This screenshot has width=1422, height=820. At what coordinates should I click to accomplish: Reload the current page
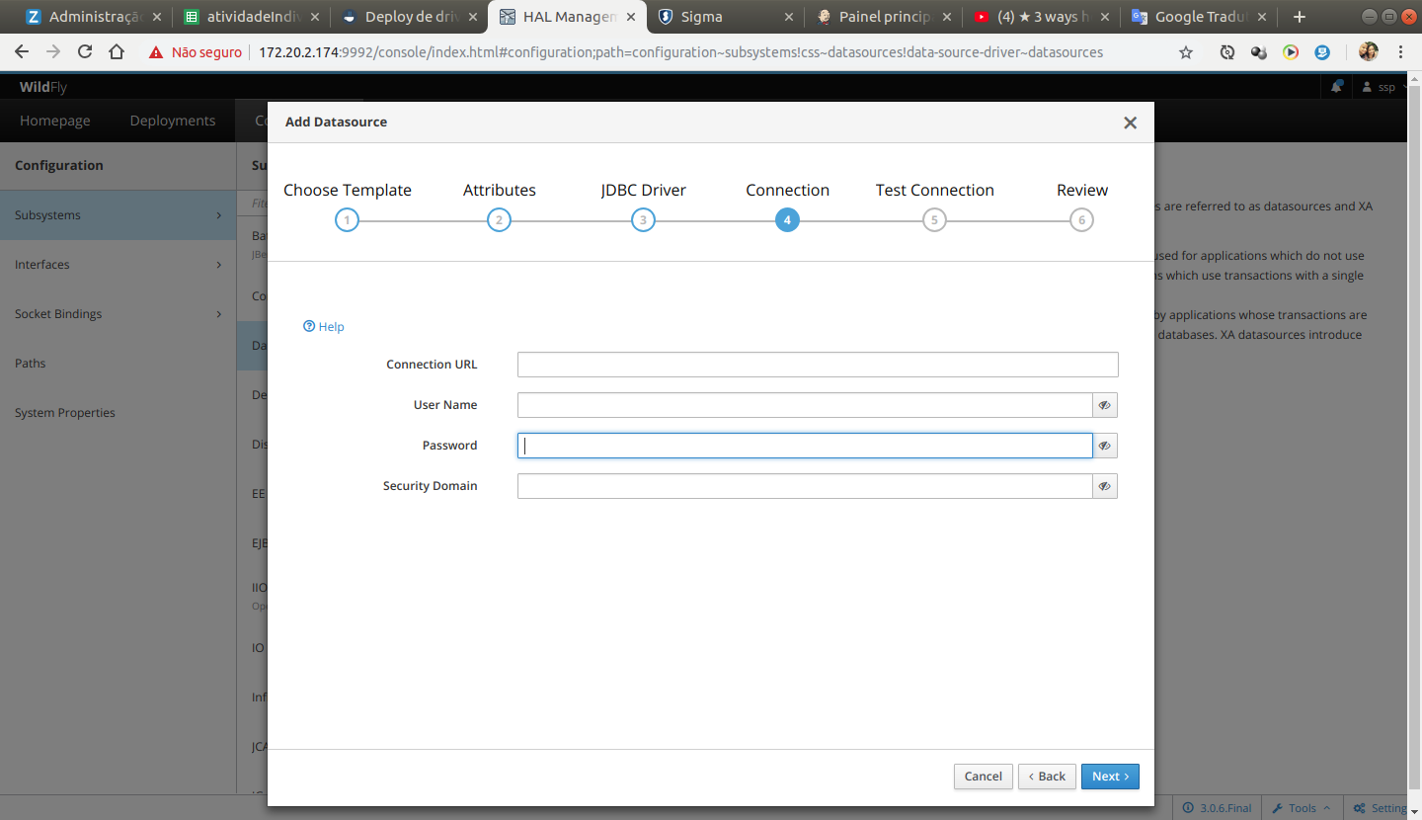point(85,52)
